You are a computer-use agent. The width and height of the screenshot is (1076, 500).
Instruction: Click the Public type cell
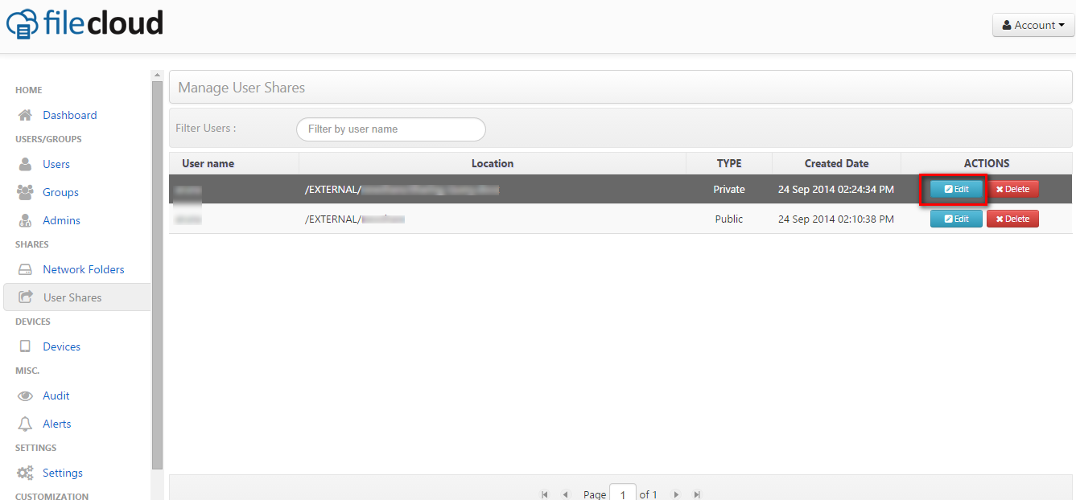tap(729, 219)
